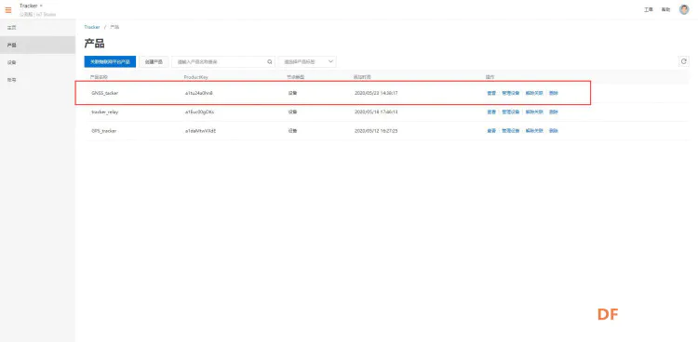Screen dimensions: 698x342
Task: Click 管理设备 for tracker_relay
Action: click(511, 112)
